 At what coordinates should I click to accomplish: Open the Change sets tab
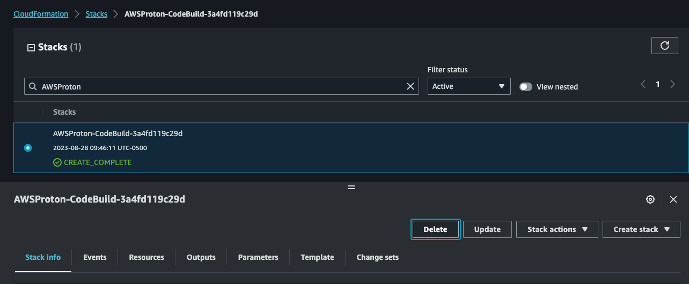pyautogui.click(x=378, y=257)
